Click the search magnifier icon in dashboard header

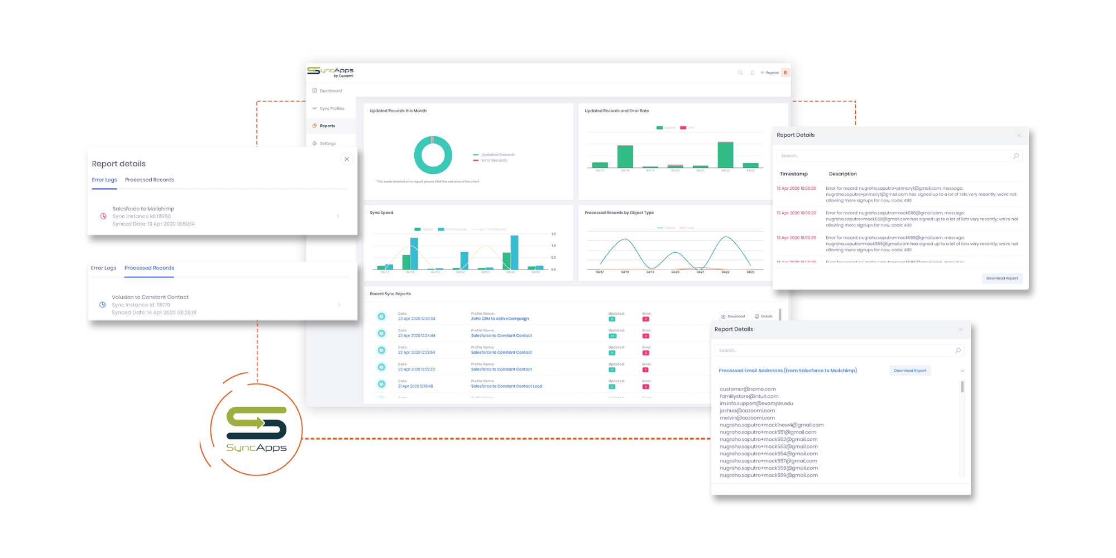740,73
